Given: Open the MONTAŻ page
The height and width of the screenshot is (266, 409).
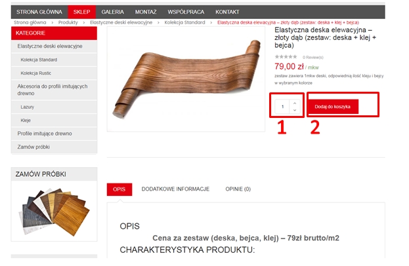Looking at the screenshot, I should click(x=146, y=12).
